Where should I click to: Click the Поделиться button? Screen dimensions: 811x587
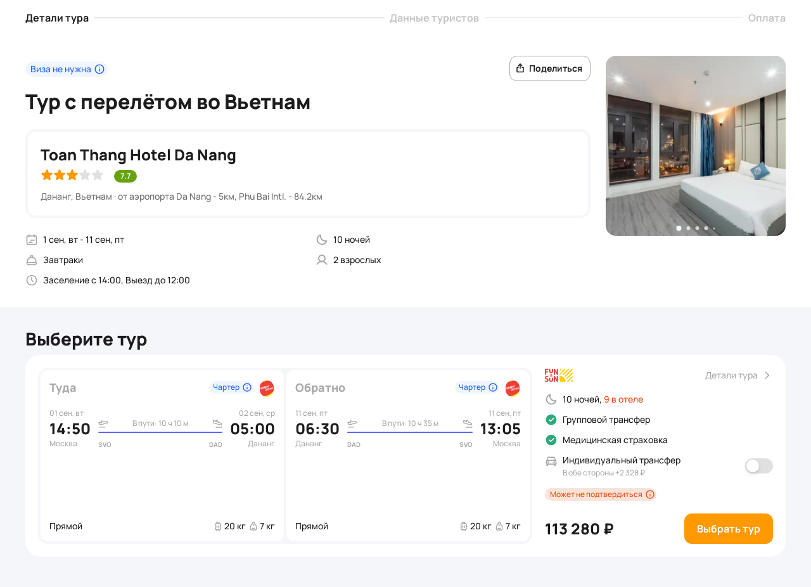(x=550, y=68)
